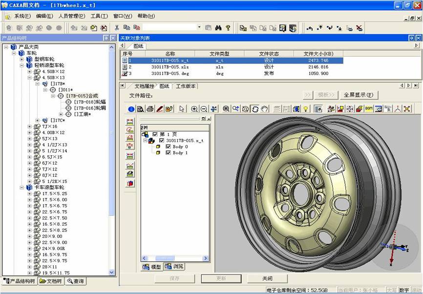Switch to the 文档属性 tab
Viewport: 423px width, 294px height.
click(x=144, y=86)
